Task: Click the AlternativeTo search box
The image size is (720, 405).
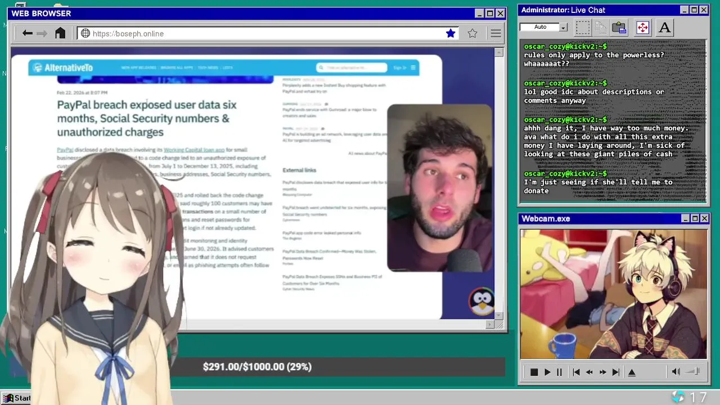Action: pos(352,67)
